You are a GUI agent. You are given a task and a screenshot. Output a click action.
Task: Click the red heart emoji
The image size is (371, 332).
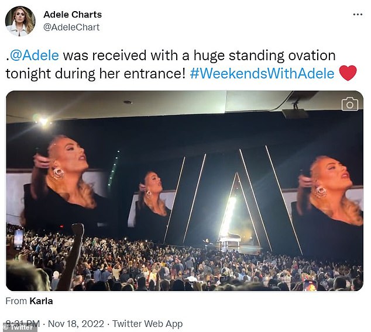click(348, 74)
